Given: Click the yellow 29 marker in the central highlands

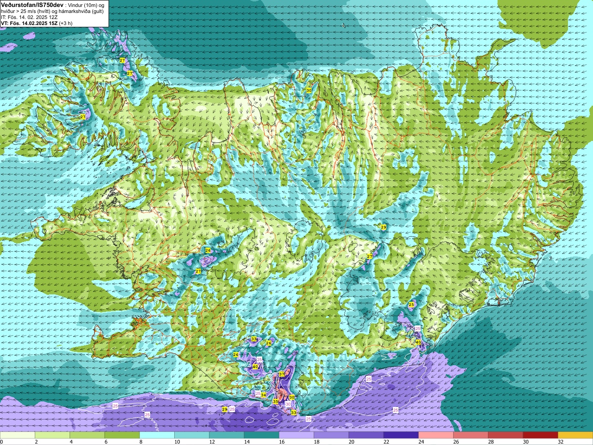Looking at the screenshot, I should pyautogui.click(x=384, y=227).
